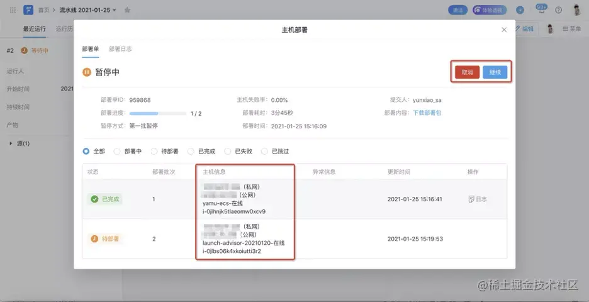Viewport: 589px width, 302px height.
Task: Click orange clock icon in 待部署 row
Action: coord(94,239)
